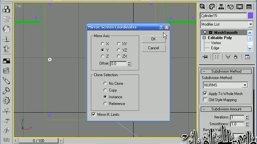Click Smoothness spinner arrows
Screen dimensions: 257x144
[247, 124]
